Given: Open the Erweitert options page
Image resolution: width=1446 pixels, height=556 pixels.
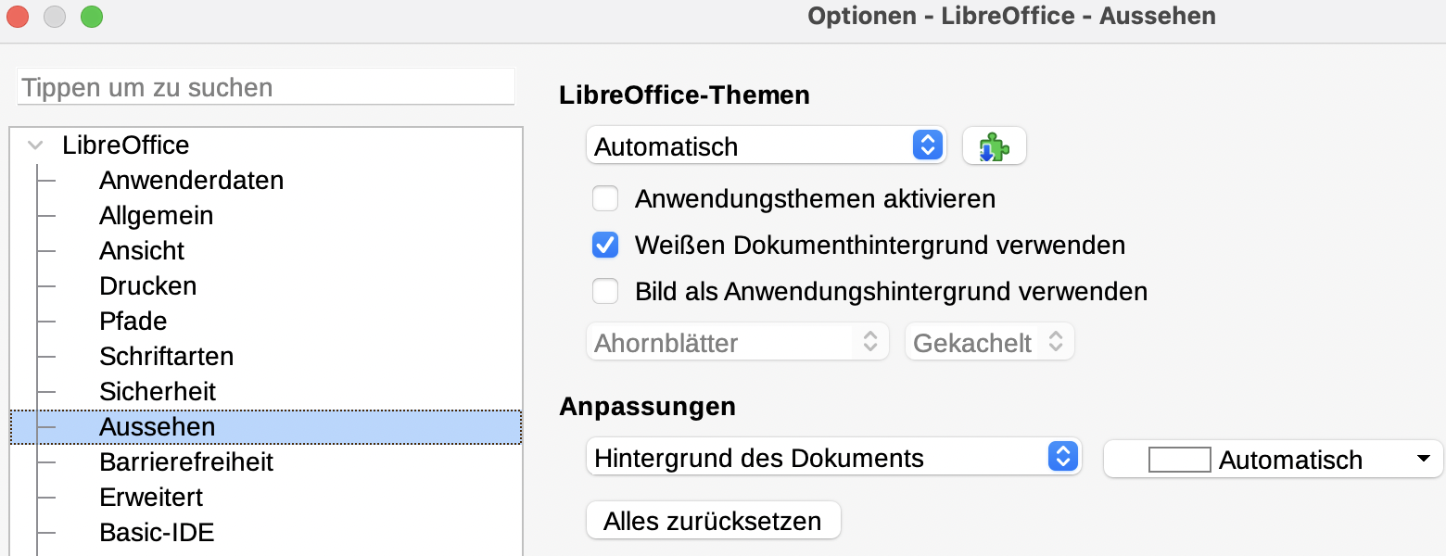Looking at the screenshot, I should click(x=151, y=497).
